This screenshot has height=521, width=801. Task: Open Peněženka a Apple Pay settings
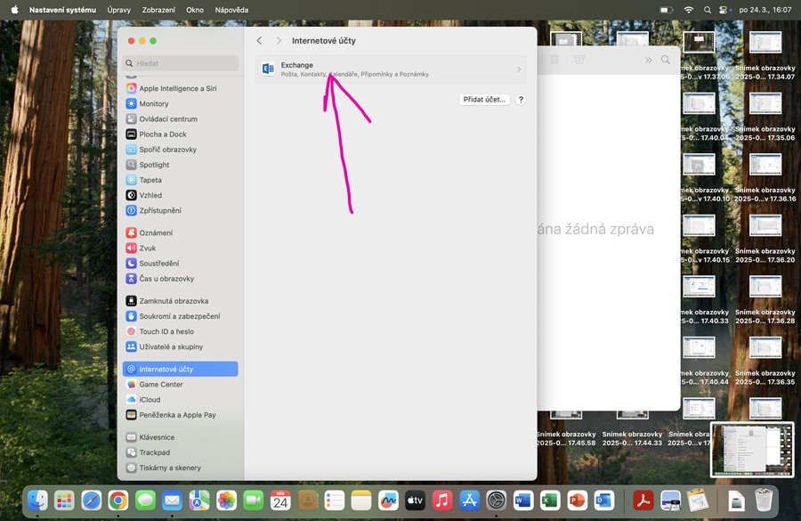177,415
